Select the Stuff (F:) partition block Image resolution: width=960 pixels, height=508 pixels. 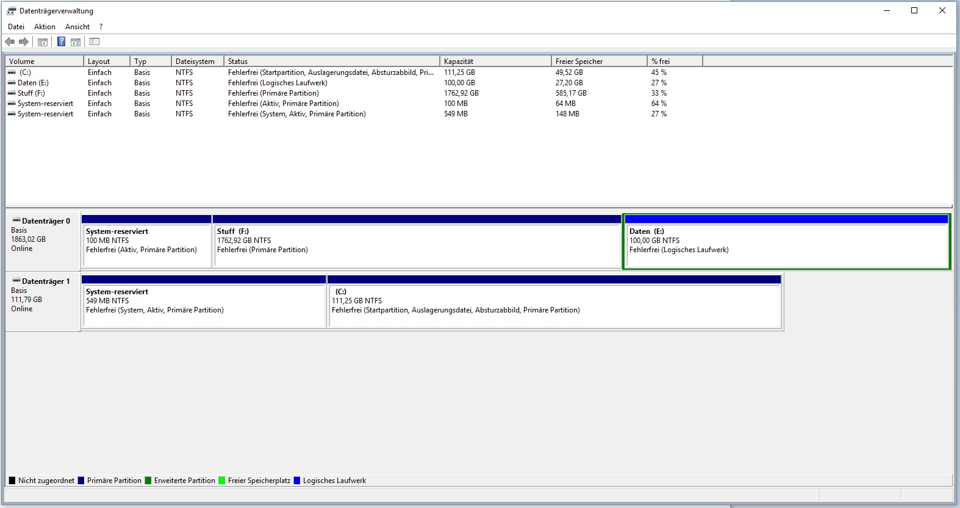click(x=417, y=241)
